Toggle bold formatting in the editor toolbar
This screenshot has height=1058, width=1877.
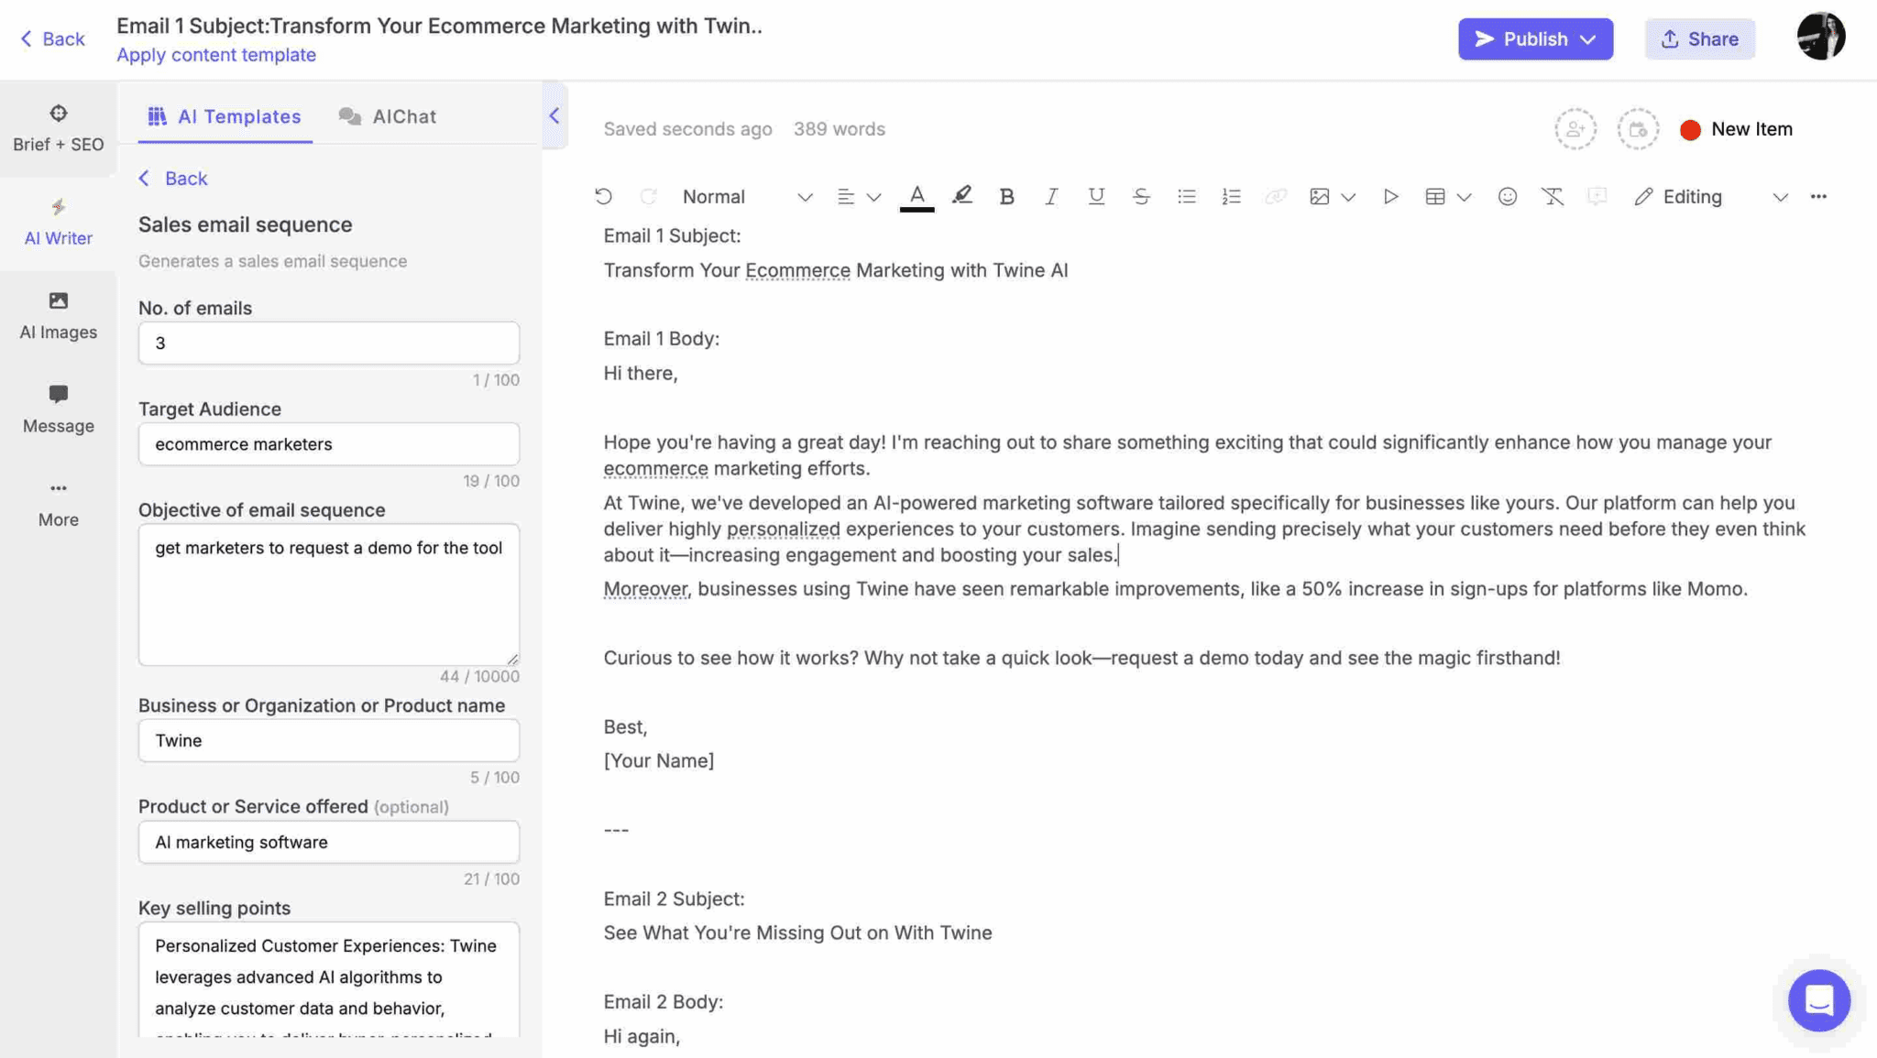1006,196
